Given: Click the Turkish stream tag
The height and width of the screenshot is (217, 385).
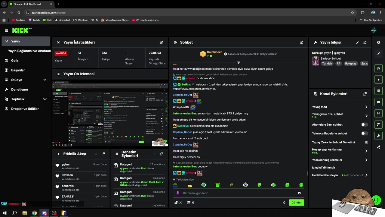Looking at the screenshot, I should 327,64.
